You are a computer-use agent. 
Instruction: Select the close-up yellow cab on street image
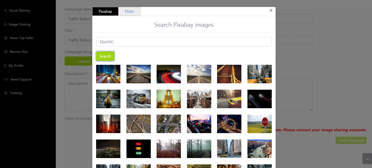tap(229, 99)
